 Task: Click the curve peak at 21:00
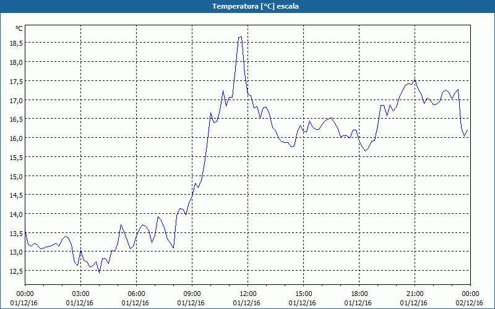tap(415, 80)
